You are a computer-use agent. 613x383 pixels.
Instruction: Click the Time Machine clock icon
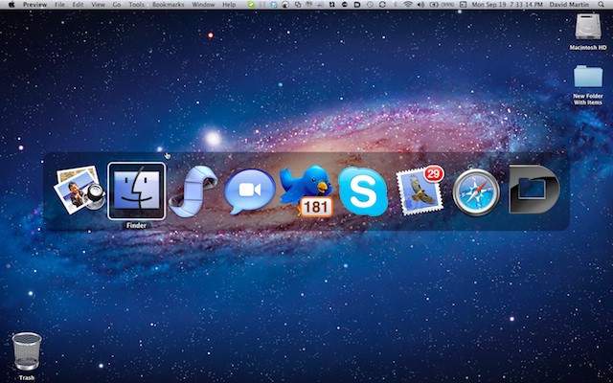(x=370, y=5)
